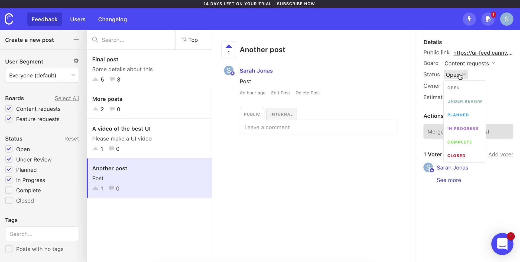Click Final post comment bubble icon

[x=112, y=79]
